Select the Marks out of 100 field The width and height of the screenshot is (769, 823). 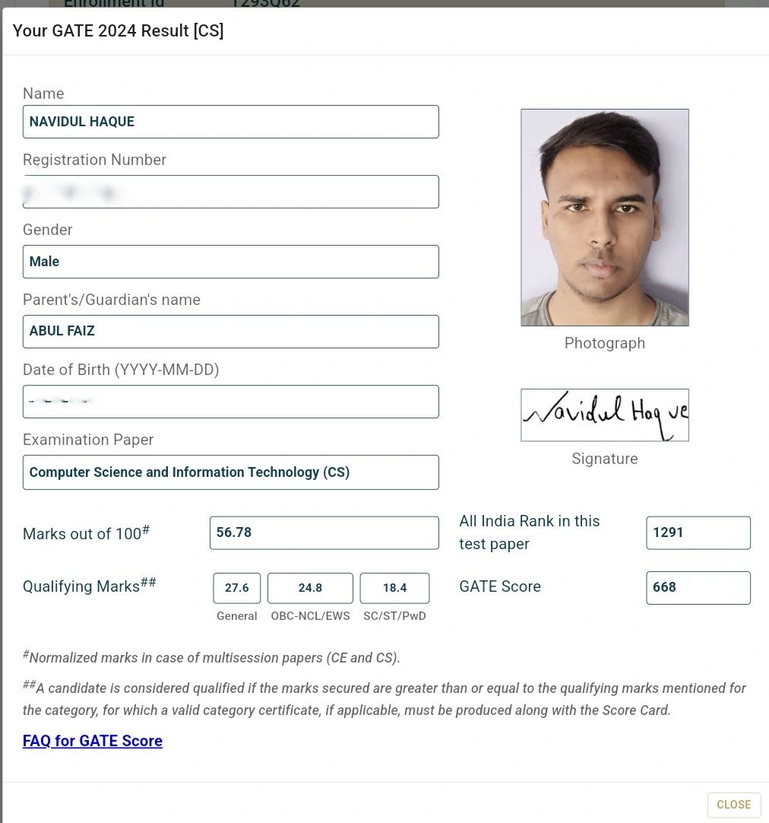pyautogui.click(x=324, y=532)
